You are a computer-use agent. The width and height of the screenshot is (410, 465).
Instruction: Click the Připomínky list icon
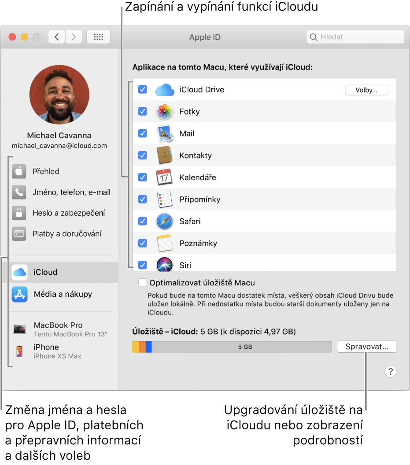click(x=164, y=199)
